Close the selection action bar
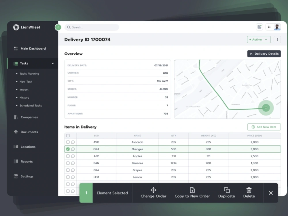 [x=271, y=193]
